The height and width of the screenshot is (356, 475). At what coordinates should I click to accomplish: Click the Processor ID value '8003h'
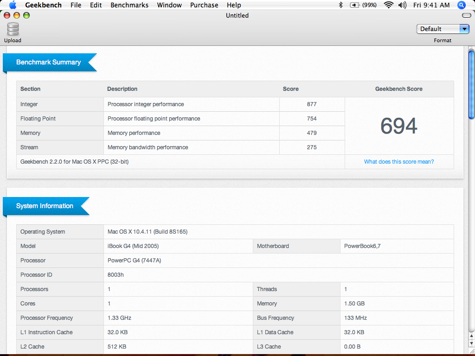click(x=116, y=274)
